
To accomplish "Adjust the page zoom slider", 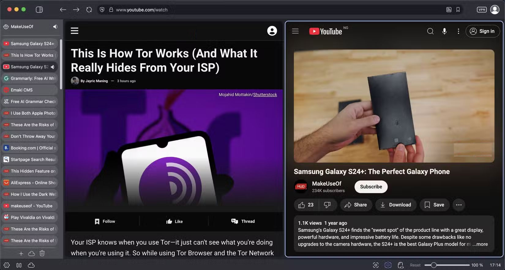I will pos(447,265).
